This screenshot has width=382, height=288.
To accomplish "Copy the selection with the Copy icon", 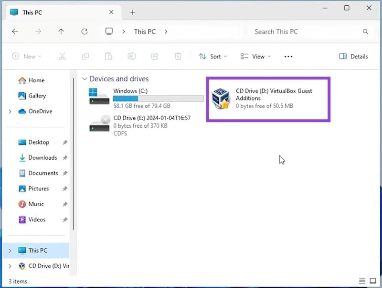I will click(85, 56).
